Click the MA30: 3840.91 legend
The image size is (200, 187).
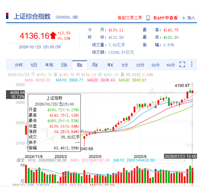coord(133,80)
